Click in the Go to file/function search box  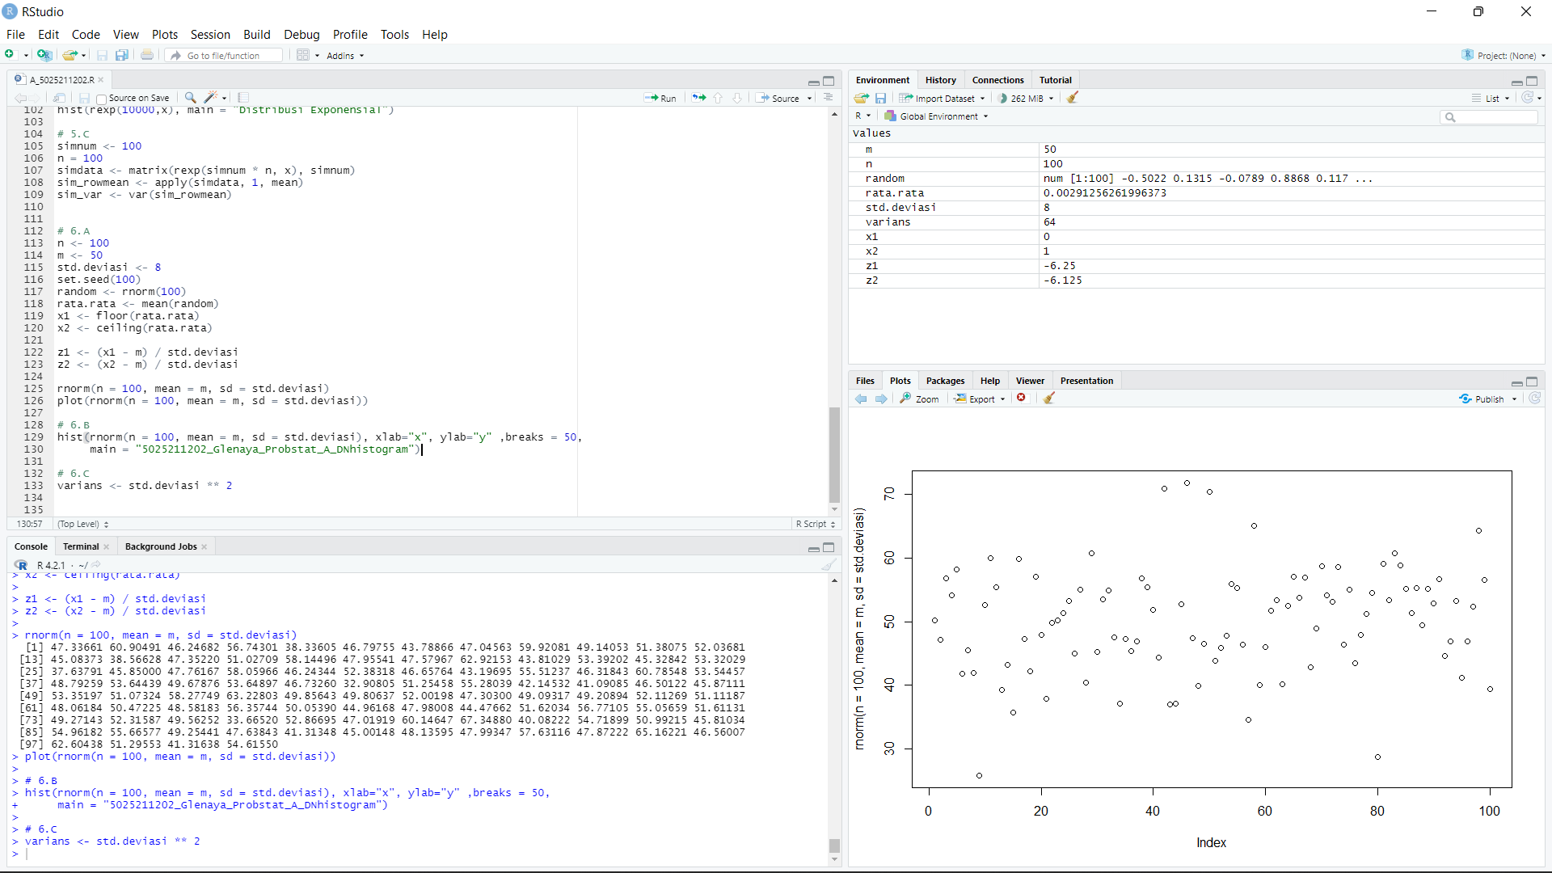[222, 55]
